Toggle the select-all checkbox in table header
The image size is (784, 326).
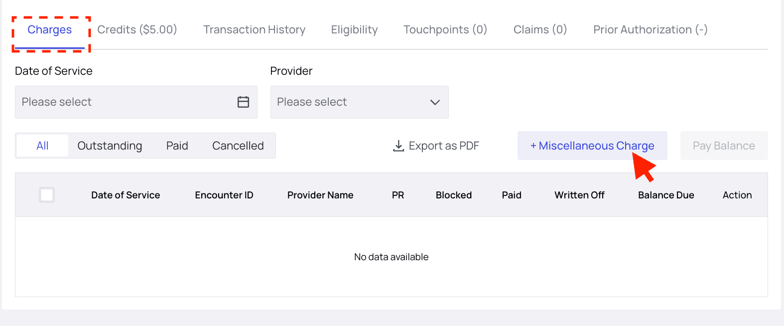47,195
